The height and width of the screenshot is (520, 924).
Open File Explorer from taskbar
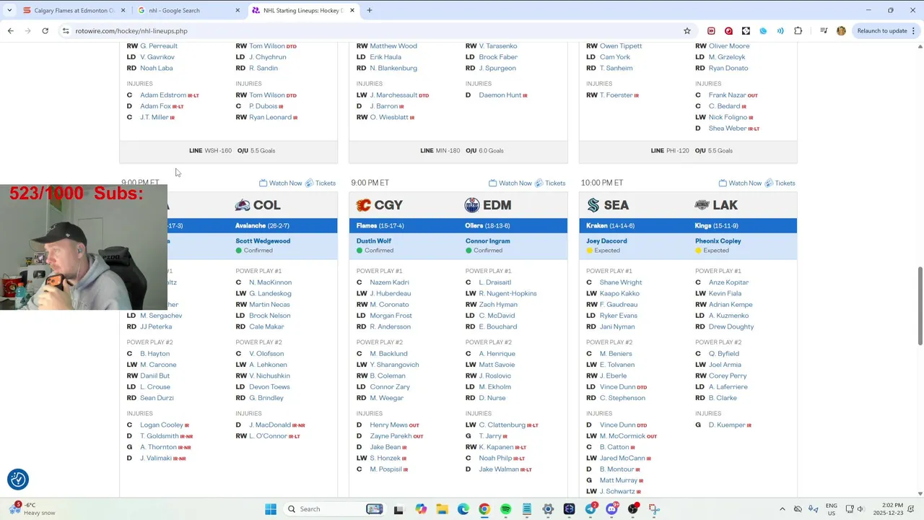pos(442,509)
